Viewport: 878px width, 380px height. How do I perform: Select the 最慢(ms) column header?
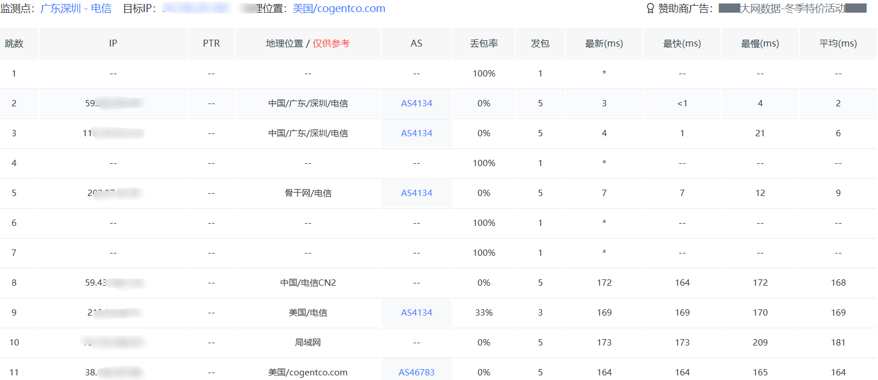[760, 44]
